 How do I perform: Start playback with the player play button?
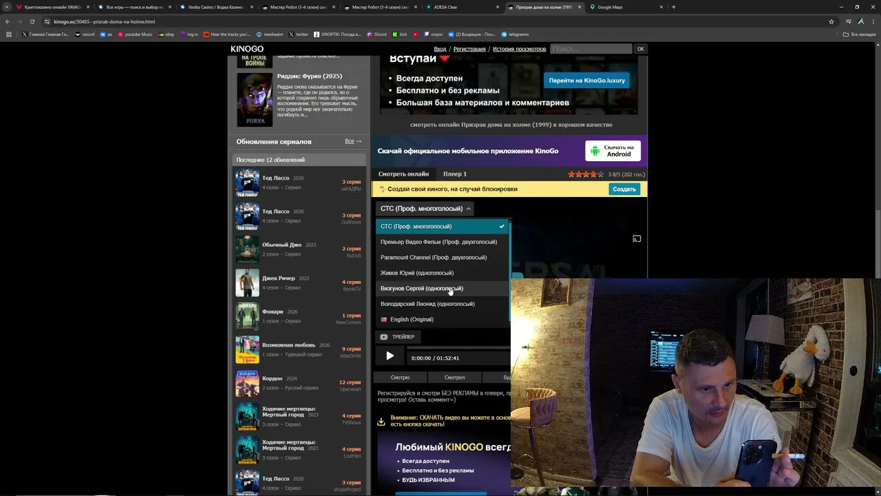coord(390,356)
